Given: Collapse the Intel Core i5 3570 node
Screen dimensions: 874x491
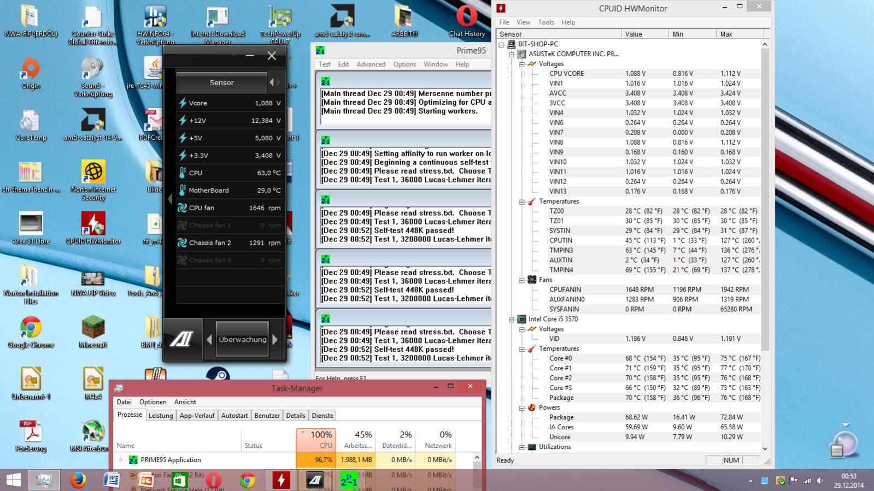Looking at the screenshot, I should [512, 320].
